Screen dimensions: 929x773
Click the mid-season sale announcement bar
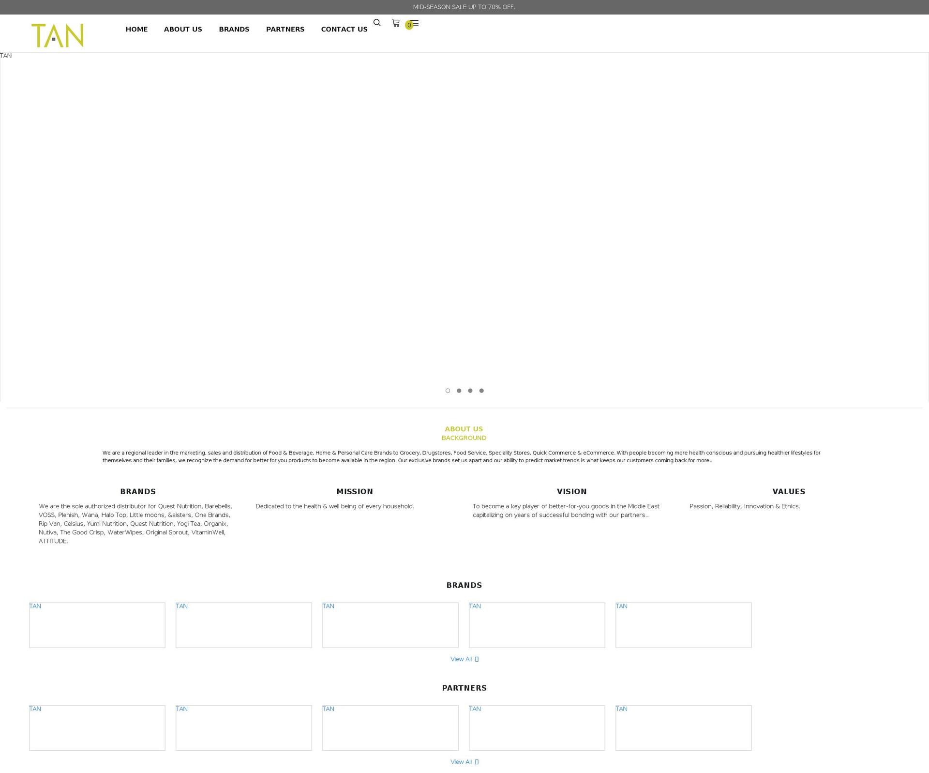[464, 7]
